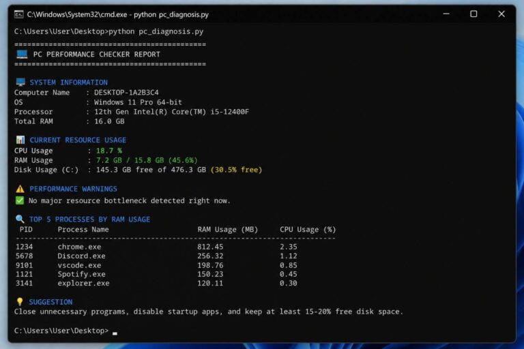Click the process name 'explorer.exe'
This screenshot has height=349, width=524.
point(83,283)
